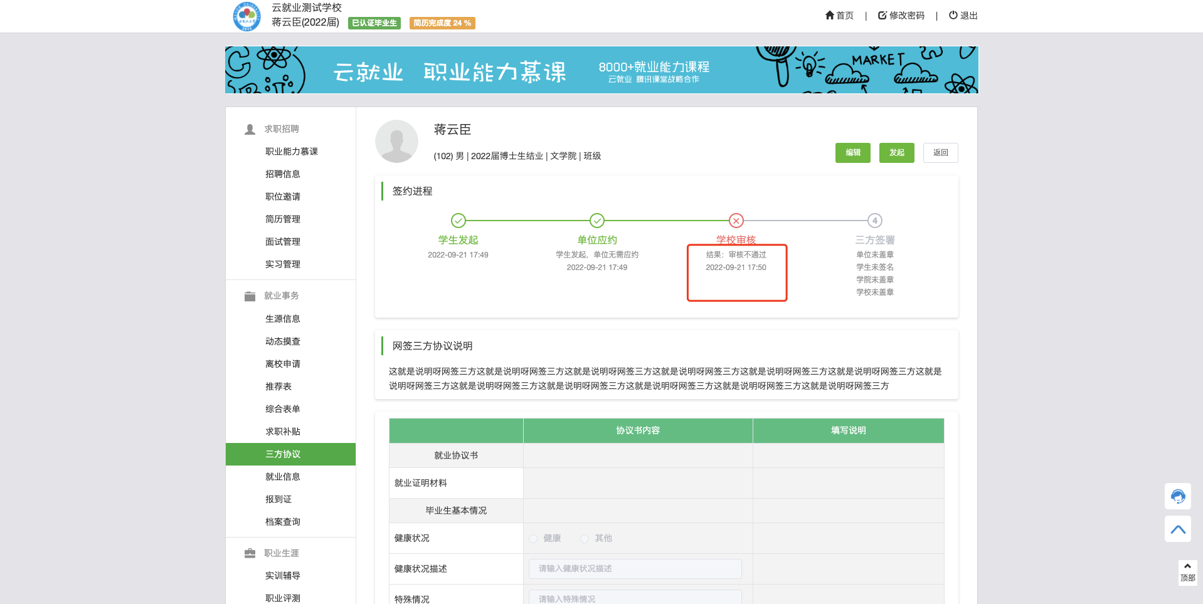Image resolution: width=1203 pixels, height=604 pixels.
Task: Click the 学生发起 green checkmark step icon
Action: click(x=458, y=221)
